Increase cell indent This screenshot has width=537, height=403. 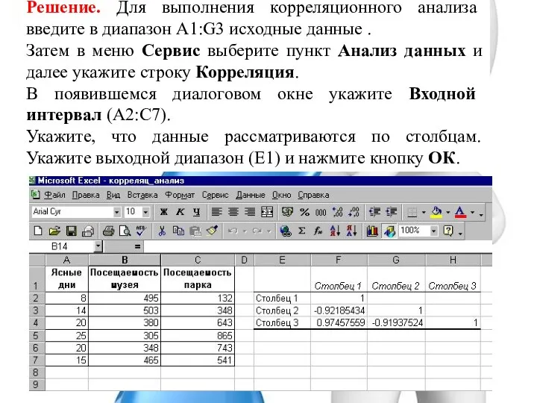tap(391, 212)
